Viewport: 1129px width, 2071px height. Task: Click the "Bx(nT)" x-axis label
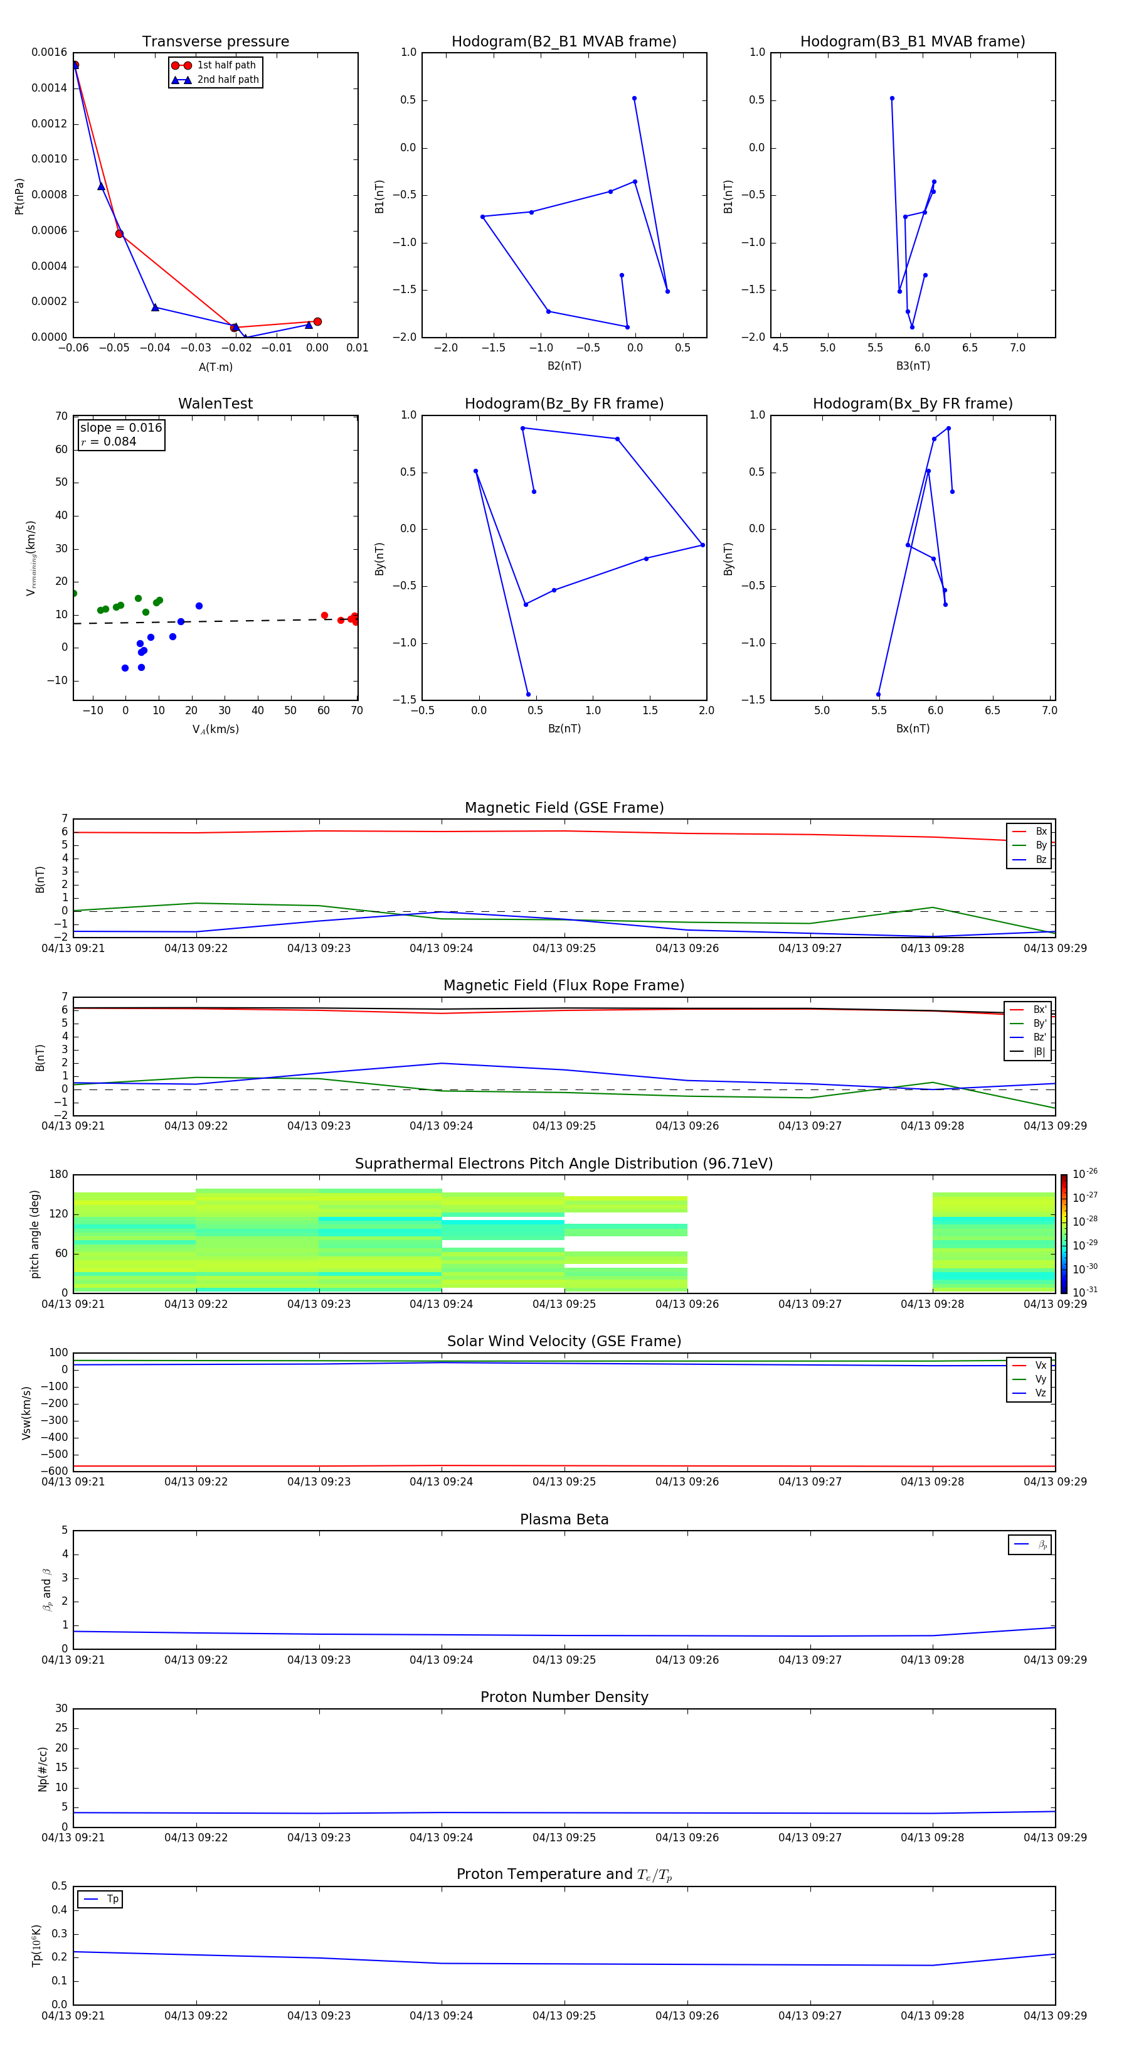coord(913,729)
